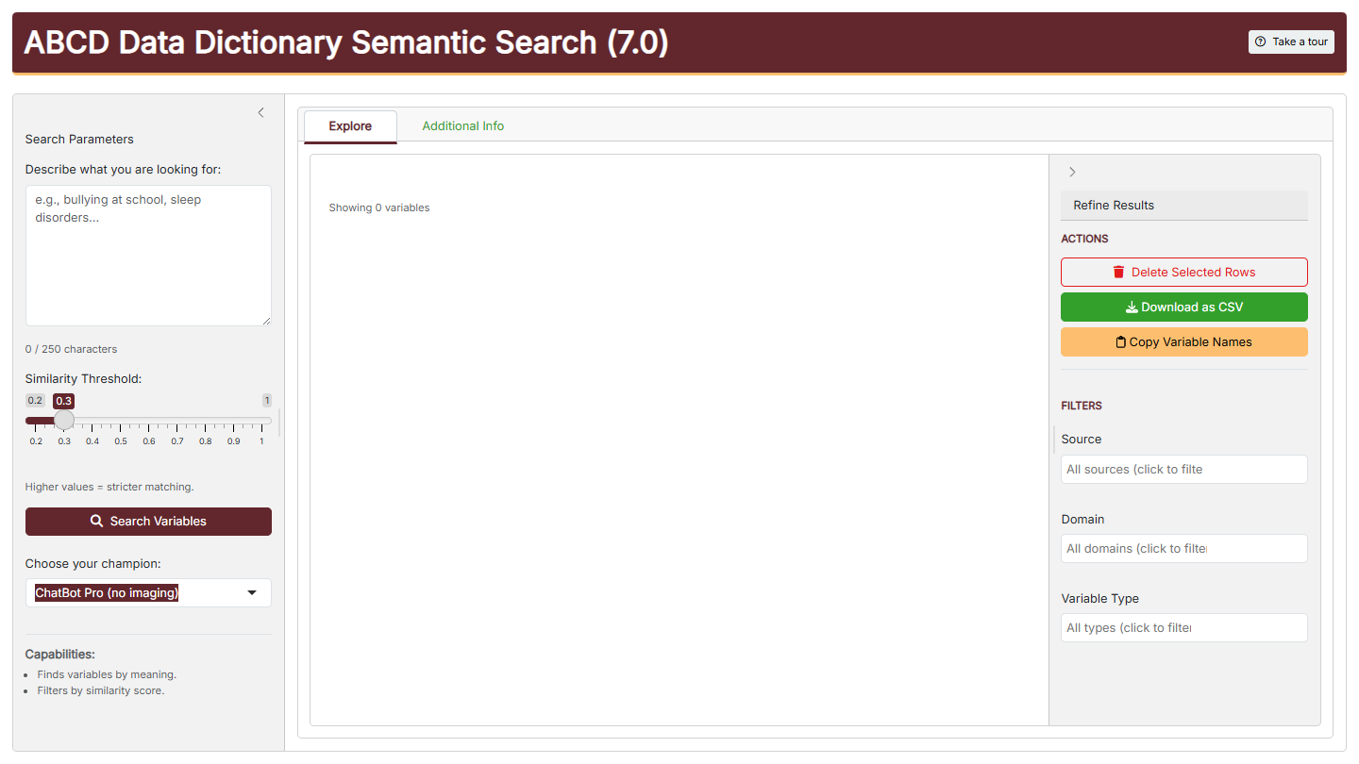This screenshot has height=764, width=1359.
Task: Switch to the Additional Info tab
Action: click(462, 126)
